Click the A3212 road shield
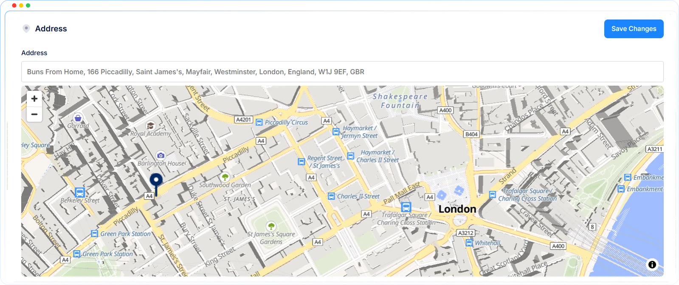 point(466,233)
